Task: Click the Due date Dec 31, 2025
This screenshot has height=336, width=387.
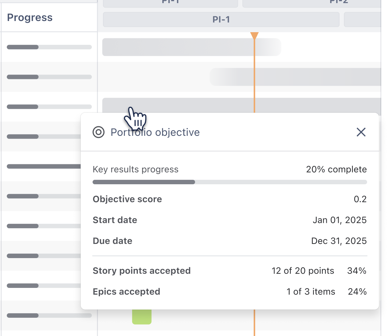Action: click(339, 241)
